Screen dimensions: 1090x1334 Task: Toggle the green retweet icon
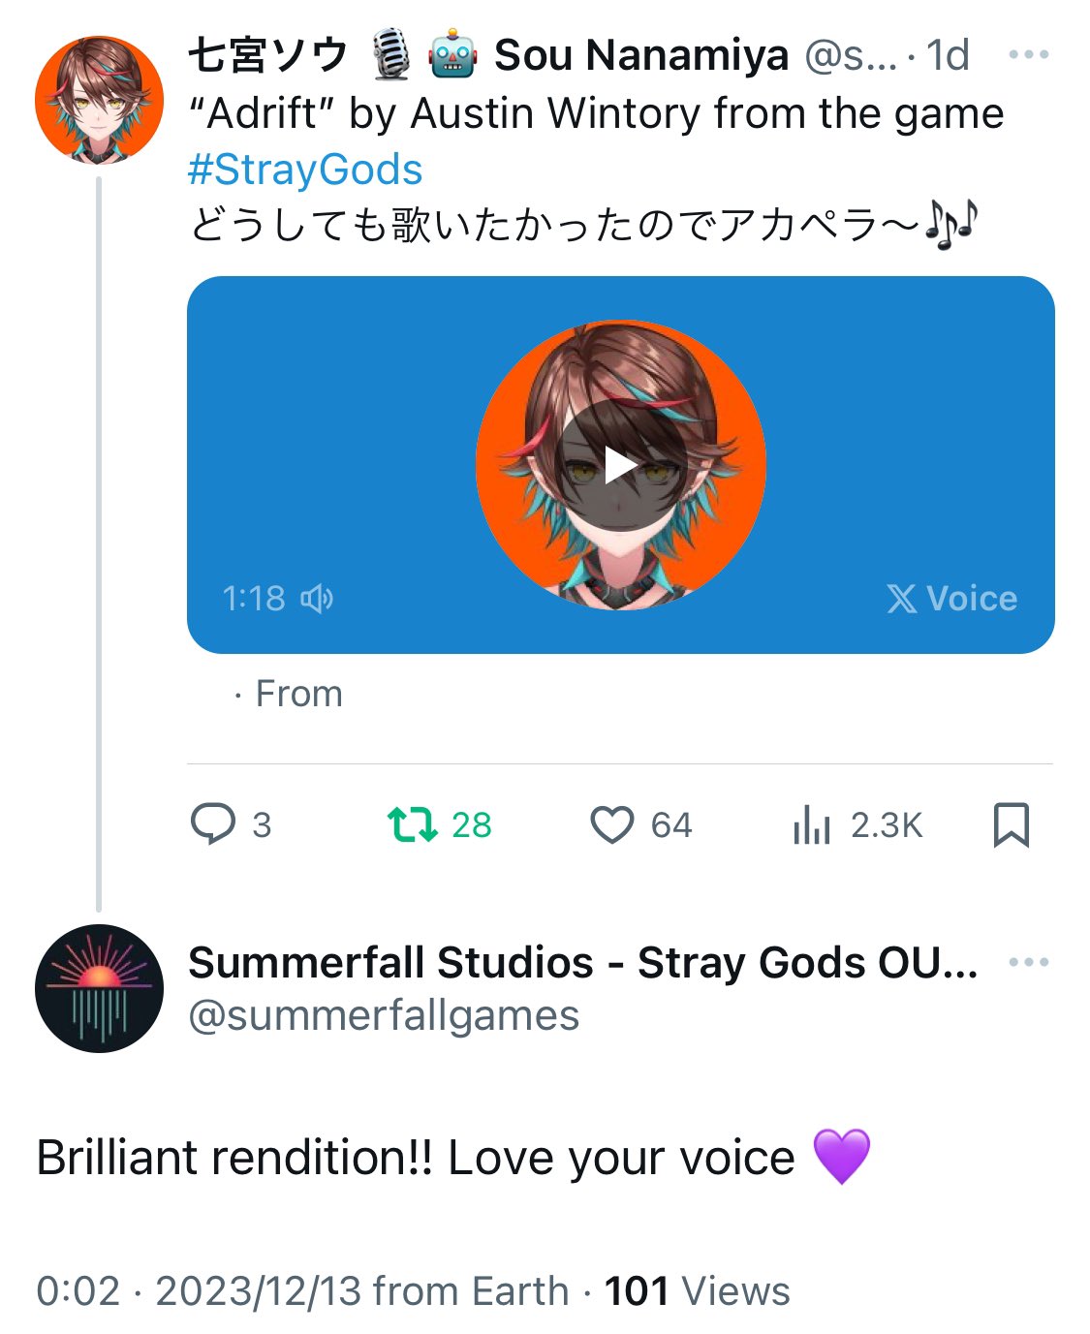[413, 824]
